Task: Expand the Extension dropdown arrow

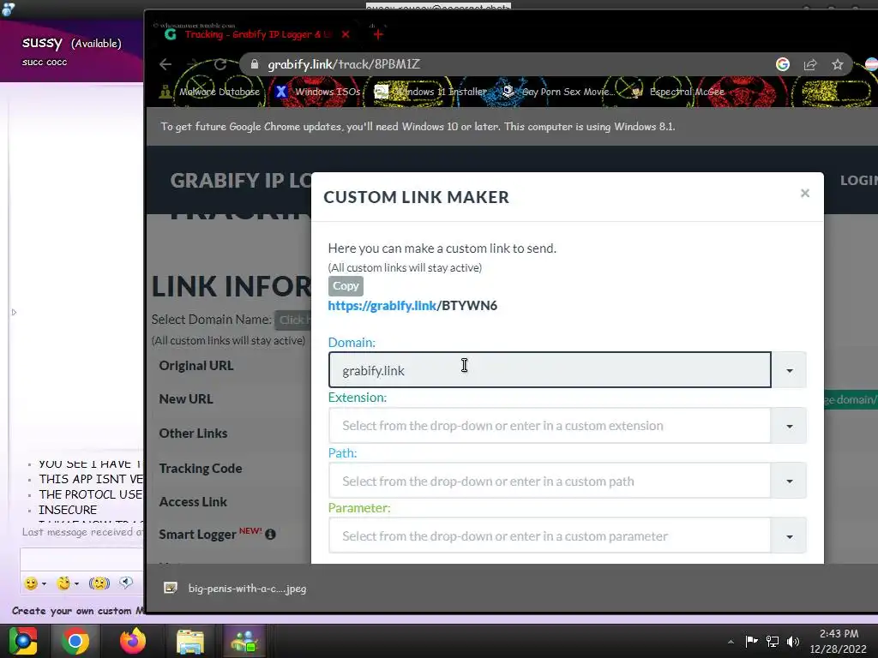Action: click(x=789, y=426)
